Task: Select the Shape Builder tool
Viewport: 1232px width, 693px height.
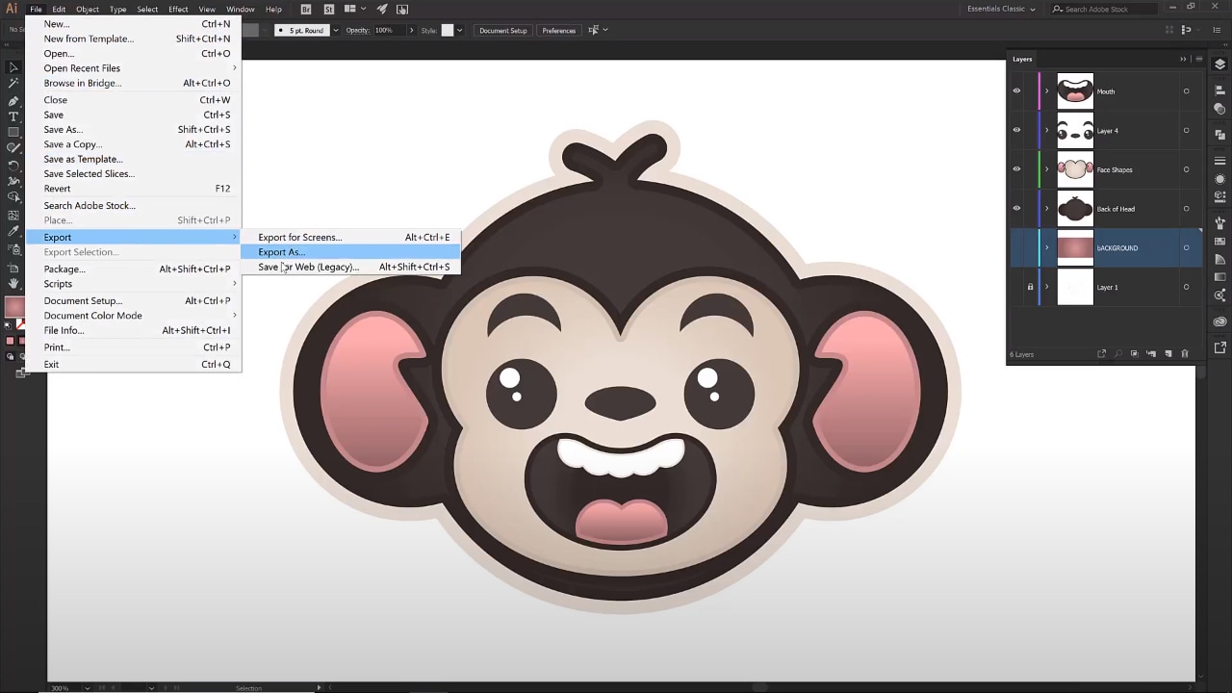Action: click(x=13, y=198)
